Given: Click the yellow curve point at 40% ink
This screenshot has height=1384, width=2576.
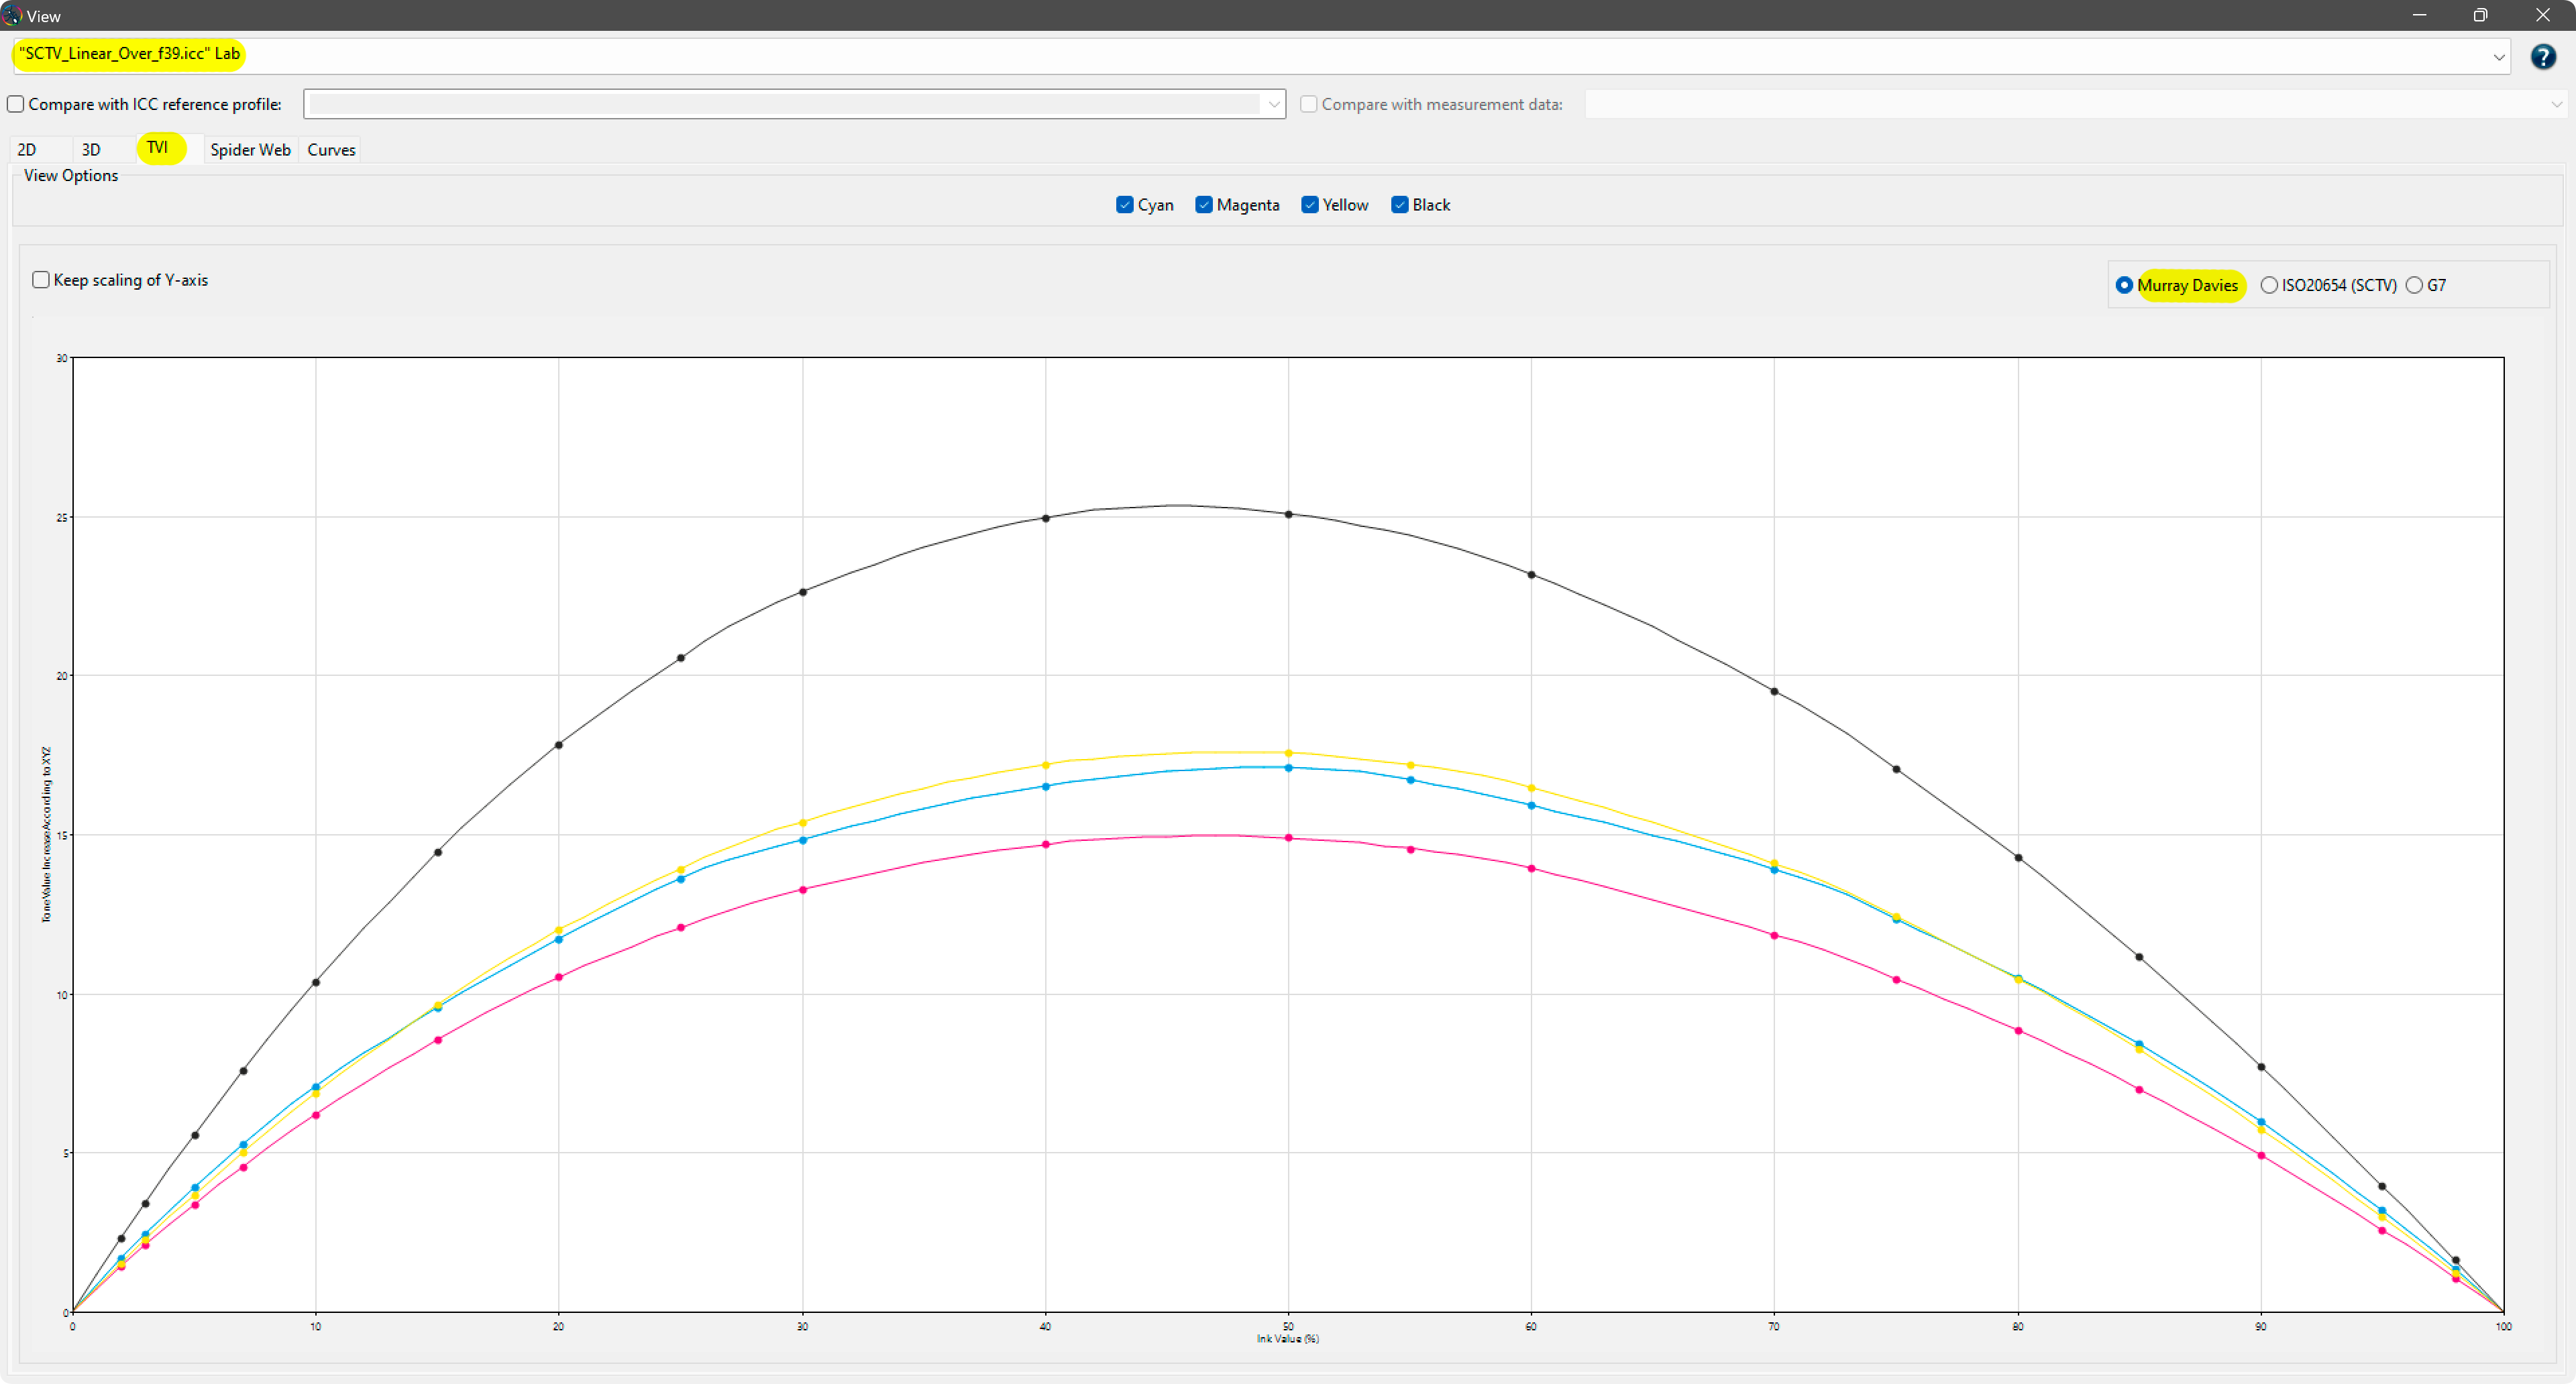Looking at the screenshot, I should click(1046, 766).
